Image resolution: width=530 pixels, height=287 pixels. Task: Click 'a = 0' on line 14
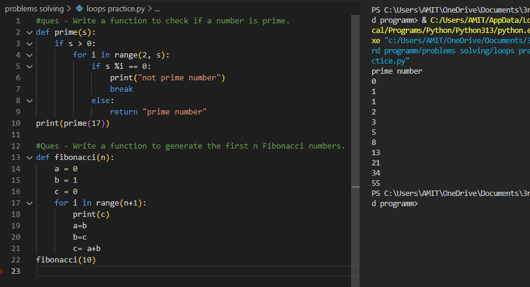66,169
